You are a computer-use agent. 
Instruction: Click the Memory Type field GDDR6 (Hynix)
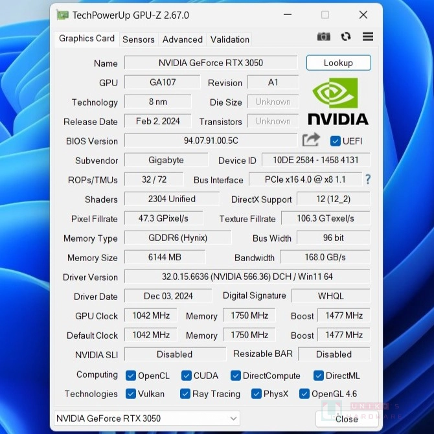pos(178,238)
